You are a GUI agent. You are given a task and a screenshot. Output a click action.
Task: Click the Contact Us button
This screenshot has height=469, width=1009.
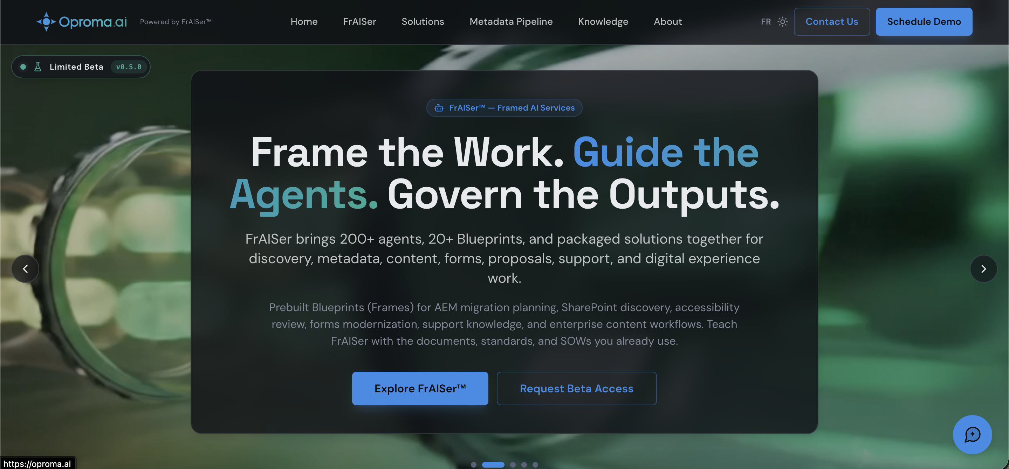(832, 21)
